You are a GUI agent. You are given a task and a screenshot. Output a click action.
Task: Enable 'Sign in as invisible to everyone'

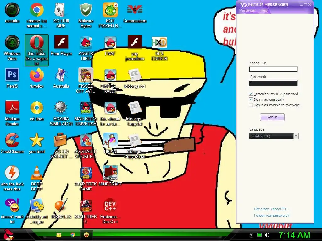coord(251,105)
